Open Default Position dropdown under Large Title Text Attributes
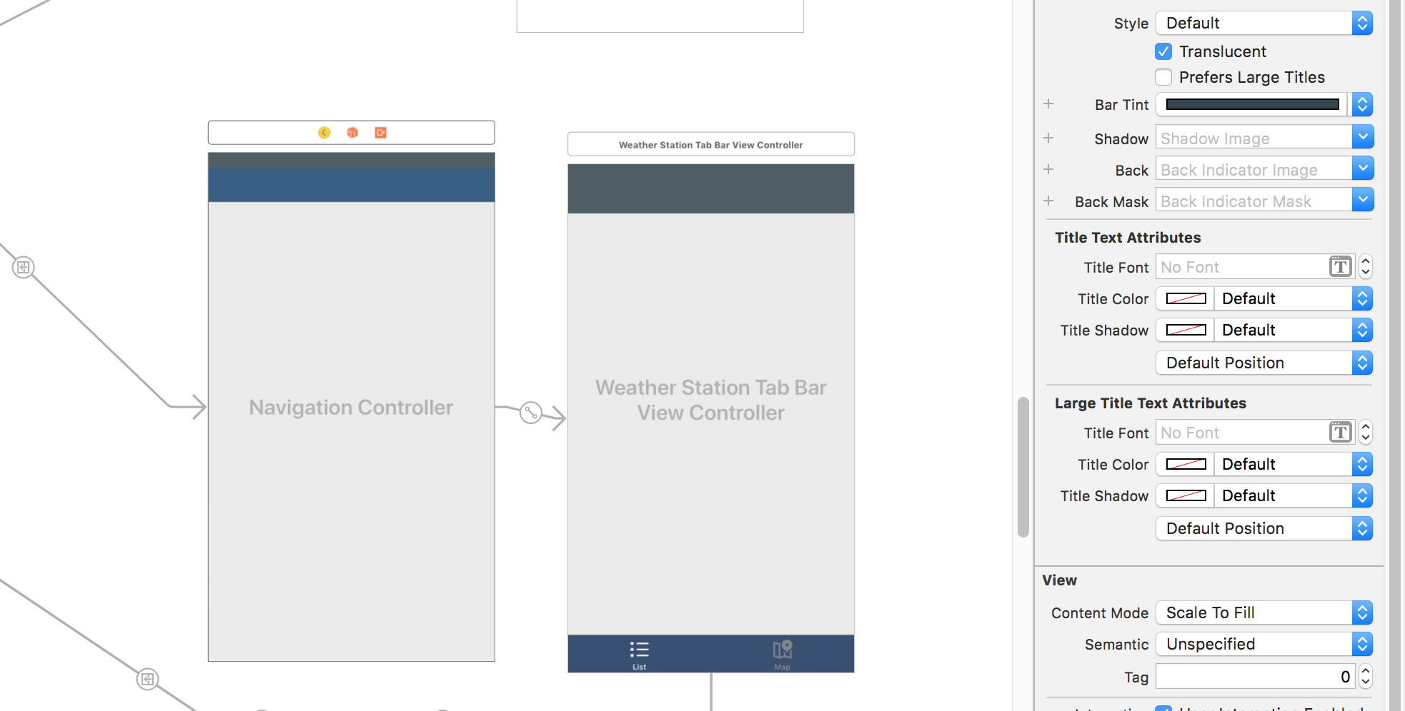Screen dimensions: 1405x711 point(1264,528)
